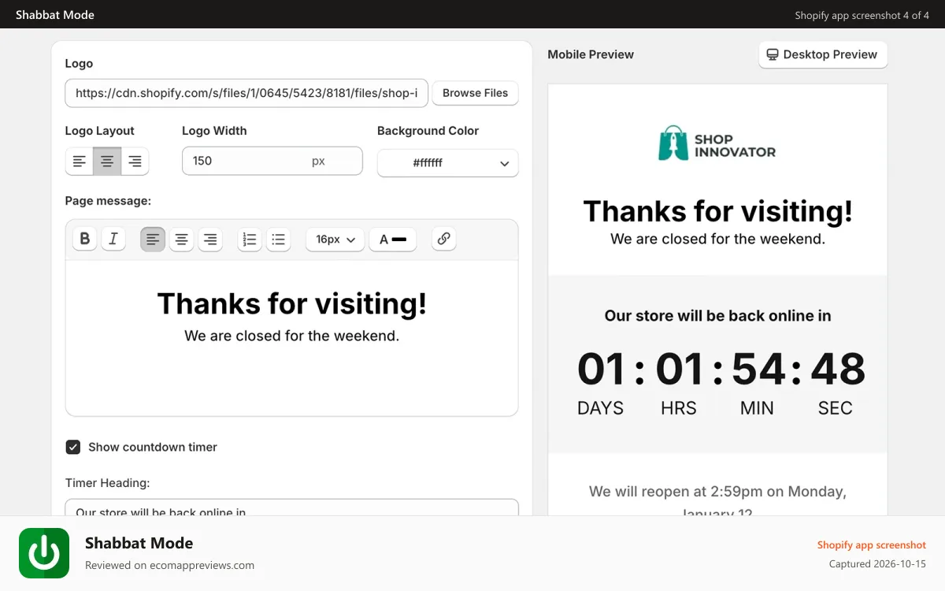Click the Mobile Preview label
This screenshot has height=591, width=945.
click(x=591, y=54)
